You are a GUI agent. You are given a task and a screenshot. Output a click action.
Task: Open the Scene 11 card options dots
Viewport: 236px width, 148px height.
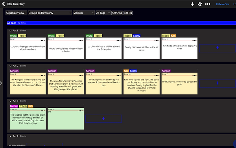pyautogui.click(x=42, y=111)
